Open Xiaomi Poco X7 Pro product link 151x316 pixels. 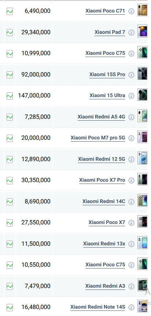pyautogui.click(x=102, y=180)
